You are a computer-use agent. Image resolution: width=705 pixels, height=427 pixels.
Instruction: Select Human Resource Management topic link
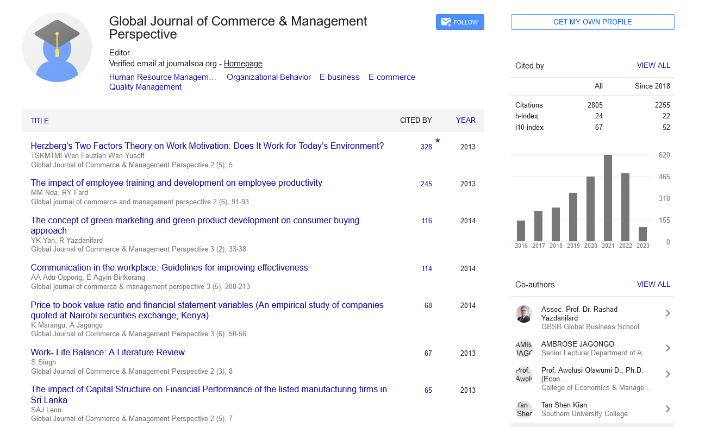pyautogui.click(x=163, y=77)
